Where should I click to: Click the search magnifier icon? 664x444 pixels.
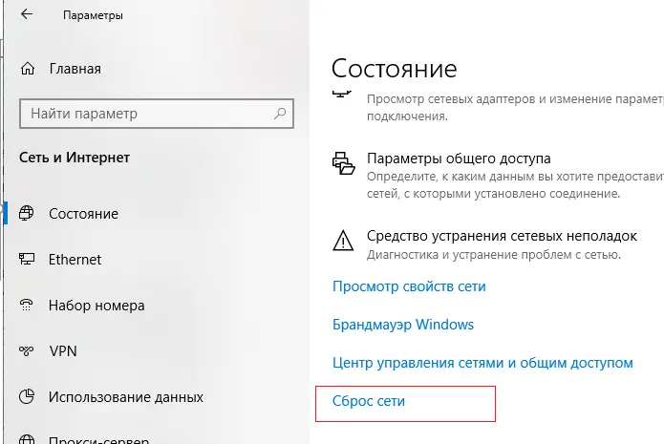[x=280, y=114]
